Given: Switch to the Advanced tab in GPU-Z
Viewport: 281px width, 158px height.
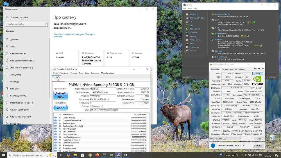Looking at the screenshot, I should [233, 69].
